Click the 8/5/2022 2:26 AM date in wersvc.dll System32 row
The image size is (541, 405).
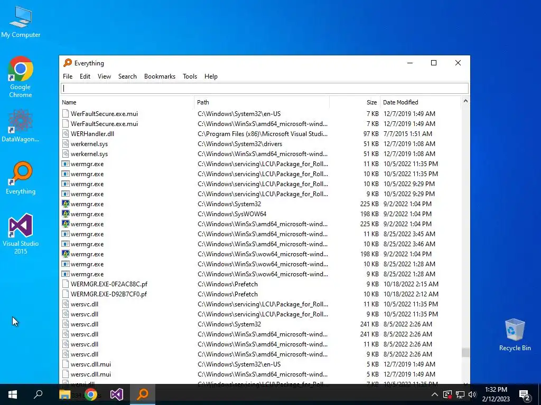pos(408,324)
